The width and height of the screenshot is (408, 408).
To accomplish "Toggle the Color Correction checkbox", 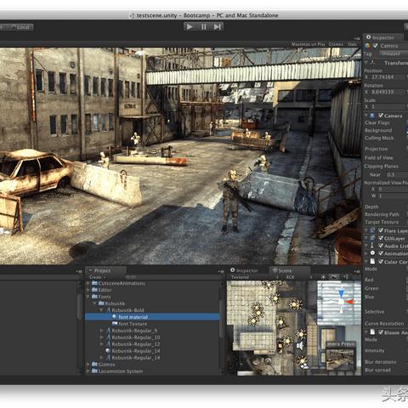I will tap(381, 262).
